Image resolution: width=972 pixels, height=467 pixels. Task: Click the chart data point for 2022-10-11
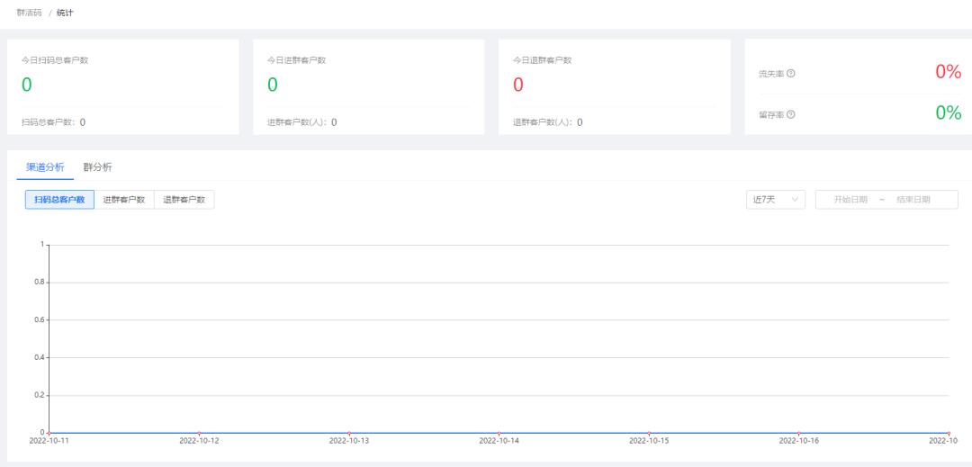coord(49,433)
